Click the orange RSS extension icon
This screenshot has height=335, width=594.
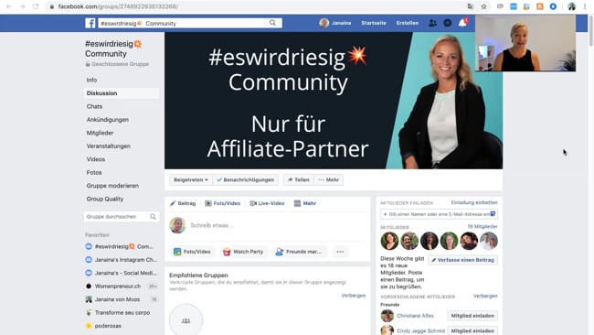[540, 6]
